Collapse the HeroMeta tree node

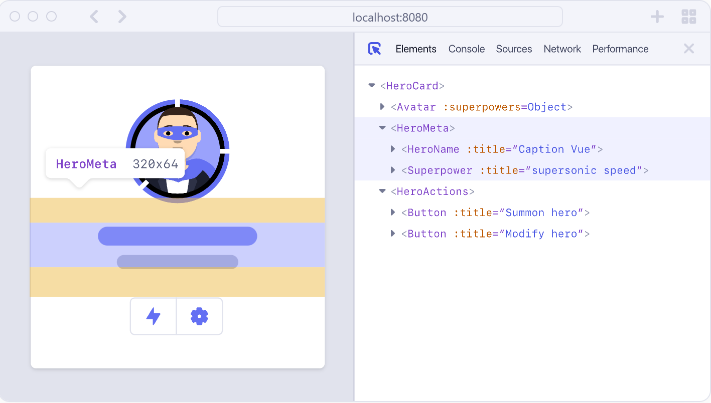point(382,128)
